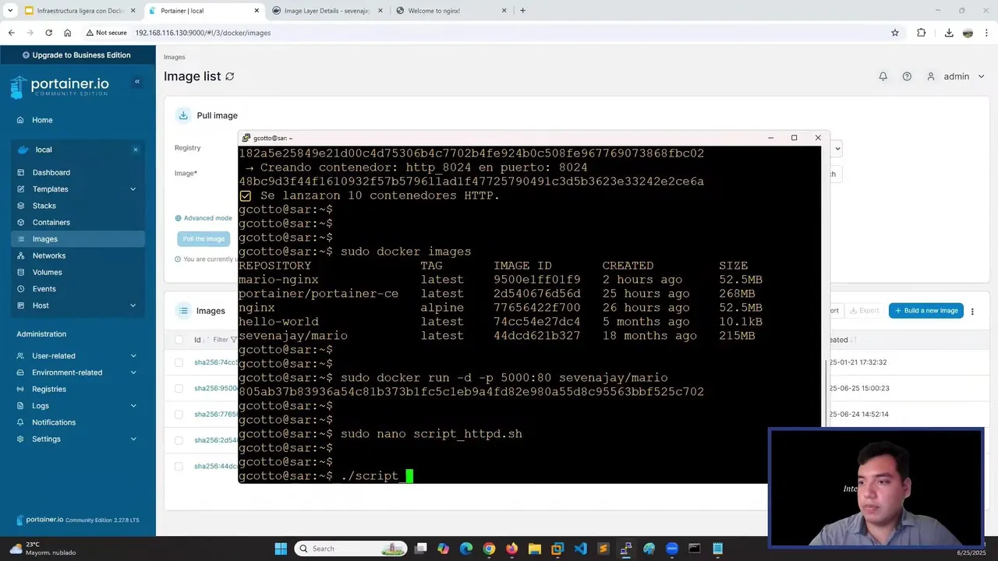
Task: Tick checkbox for sha256:44dc image row
Action: click(x=179, y=466)
